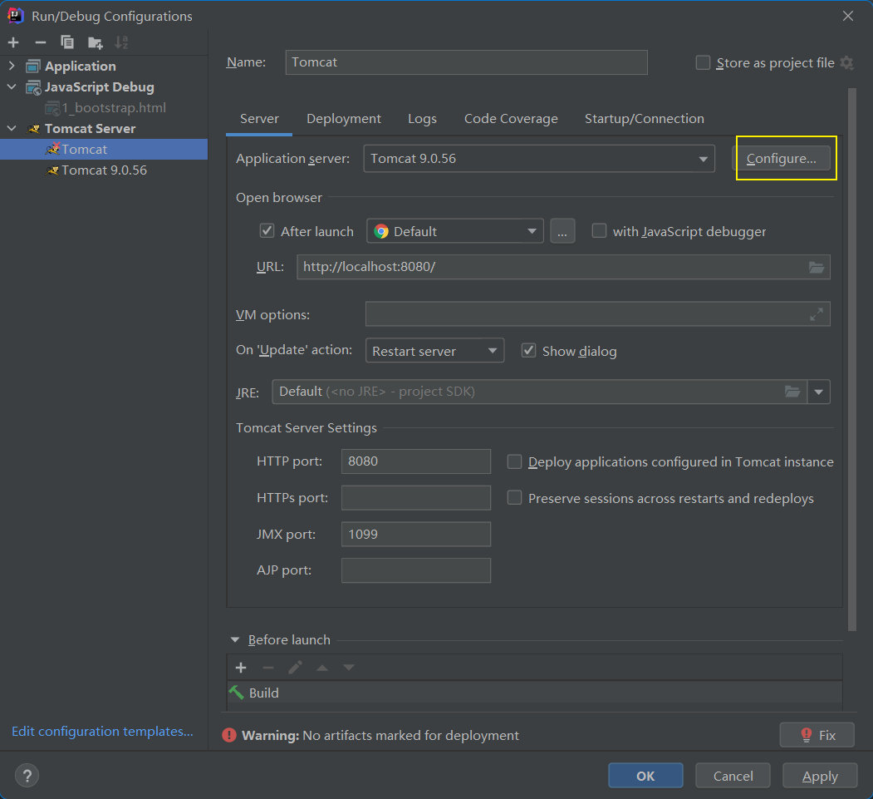Image resolution: width=873 pixels, height=799 pixels.
Task: Click the red warning icon
Action: pos(228,736)
